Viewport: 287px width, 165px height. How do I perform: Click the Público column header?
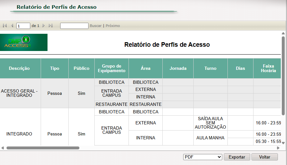[81, 68]
